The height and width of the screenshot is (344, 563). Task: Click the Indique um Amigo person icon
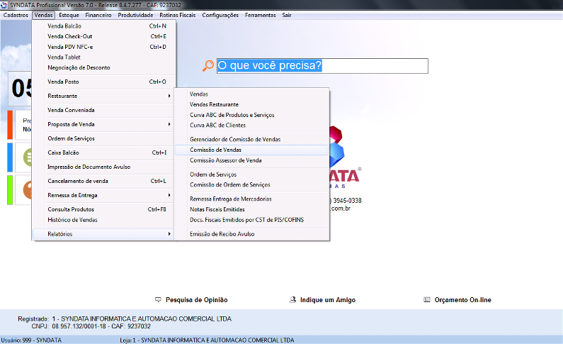292,299
